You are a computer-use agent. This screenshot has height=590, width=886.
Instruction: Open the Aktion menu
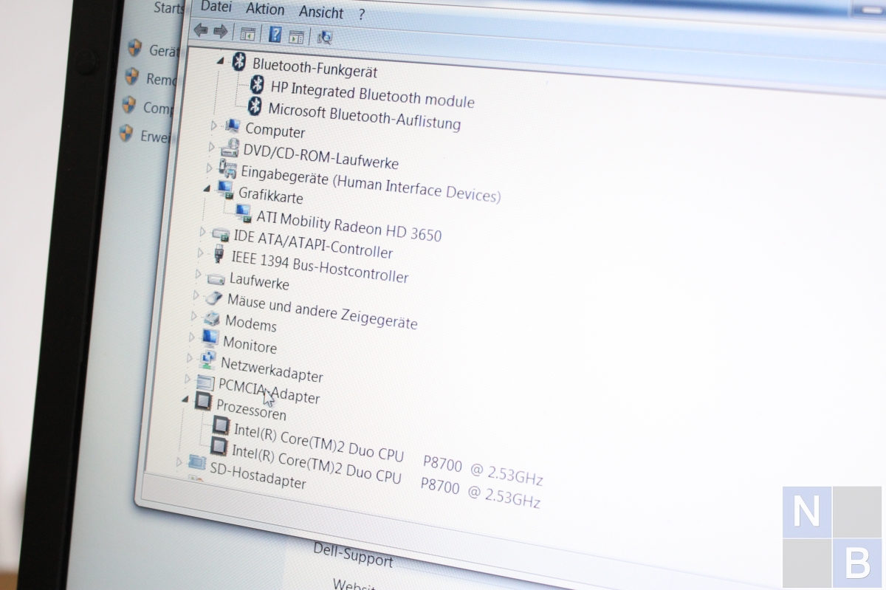pyautogui.click(x=265, y=10)
